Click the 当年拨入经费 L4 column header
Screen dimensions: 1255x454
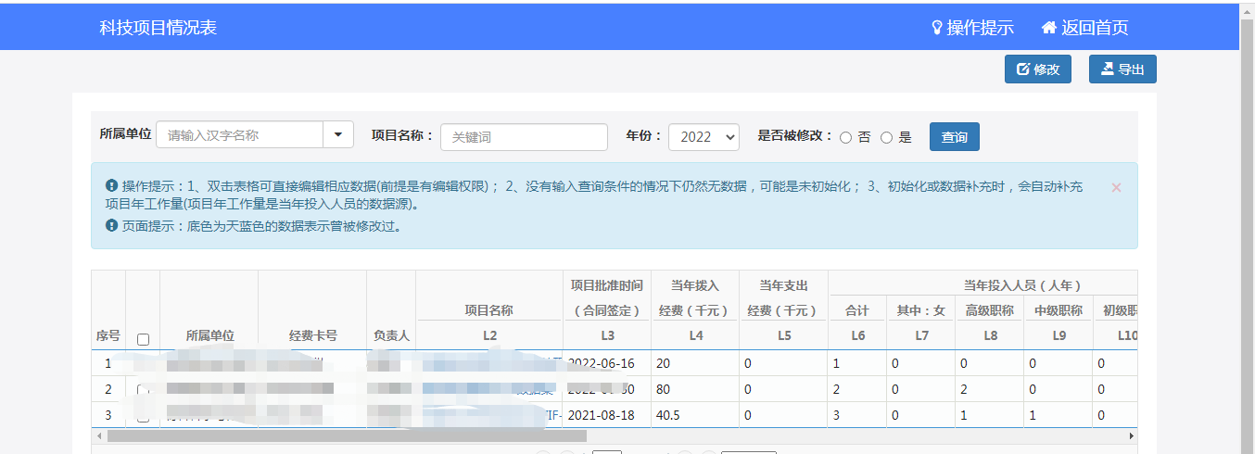click(x=695, y=309)
